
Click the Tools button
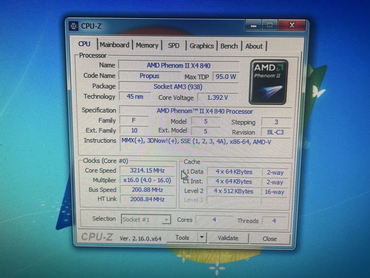(182, 237)
